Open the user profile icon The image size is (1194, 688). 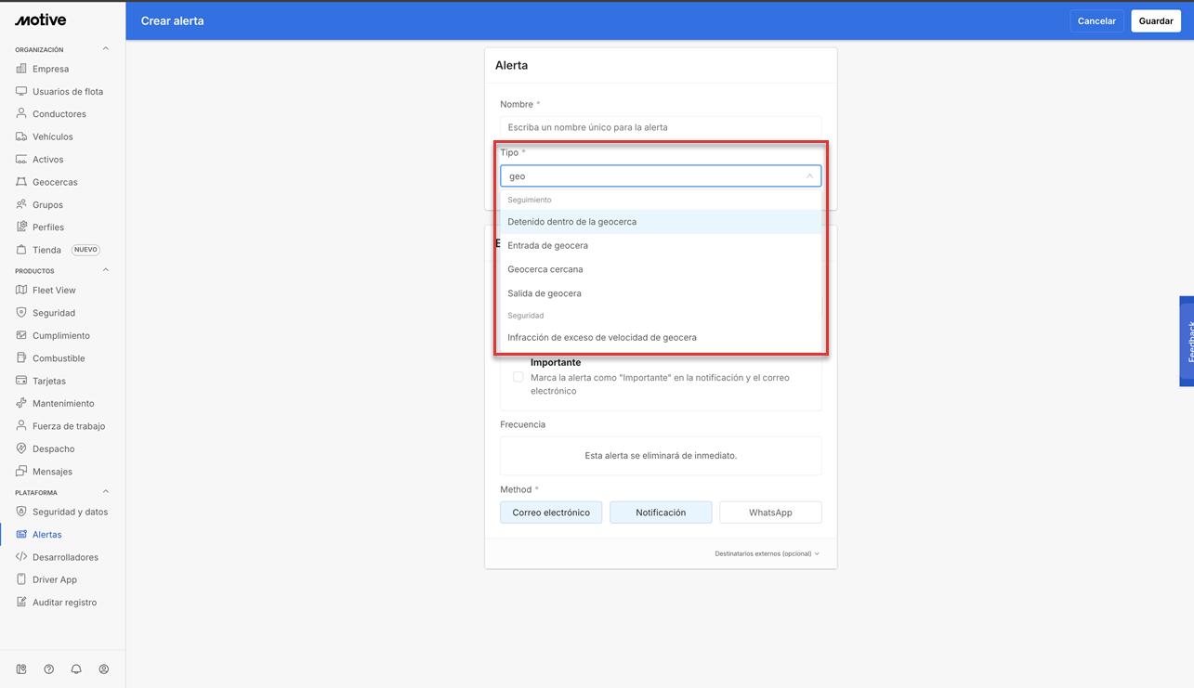(x=104, y=669)
